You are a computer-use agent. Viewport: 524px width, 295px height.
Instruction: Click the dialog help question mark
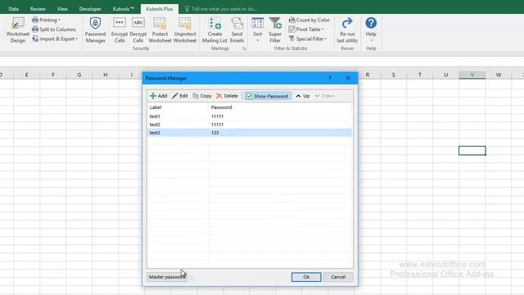point(330,78)
